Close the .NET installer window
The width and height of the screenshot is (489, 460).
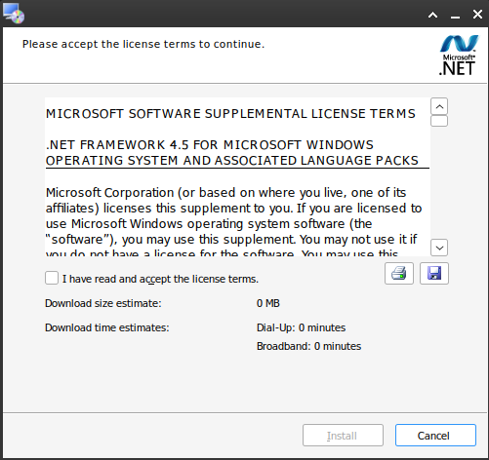(477, 15)
